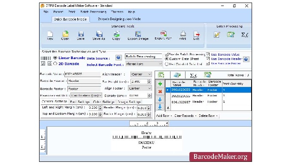This screenshot has height=167, width=292.
Task: Click help icon next to Use Barcode Header
Action: 246,59
